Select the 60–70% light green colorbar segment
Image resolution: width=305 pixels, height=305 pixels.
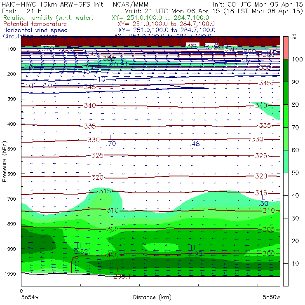[x=286, y=138]
